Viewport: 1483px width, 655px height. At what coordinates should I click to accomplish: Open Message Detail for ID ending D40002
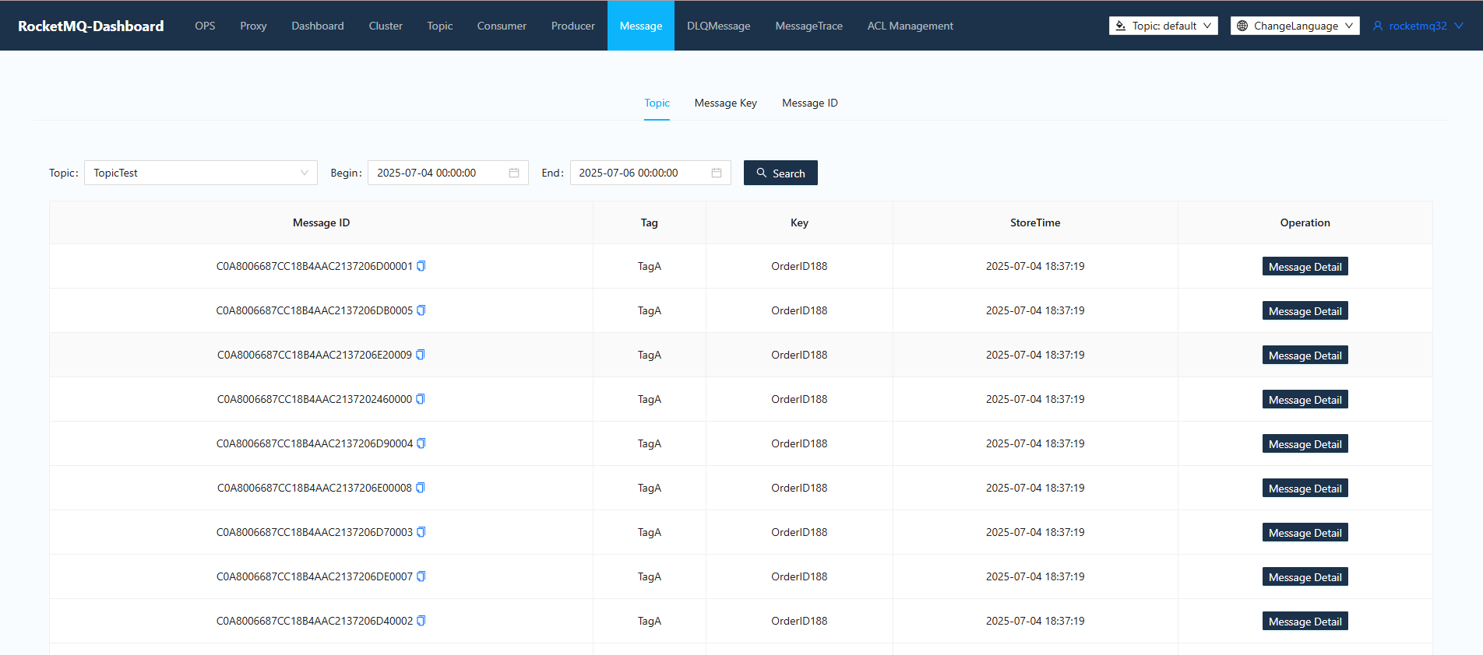coord(1305,621)
